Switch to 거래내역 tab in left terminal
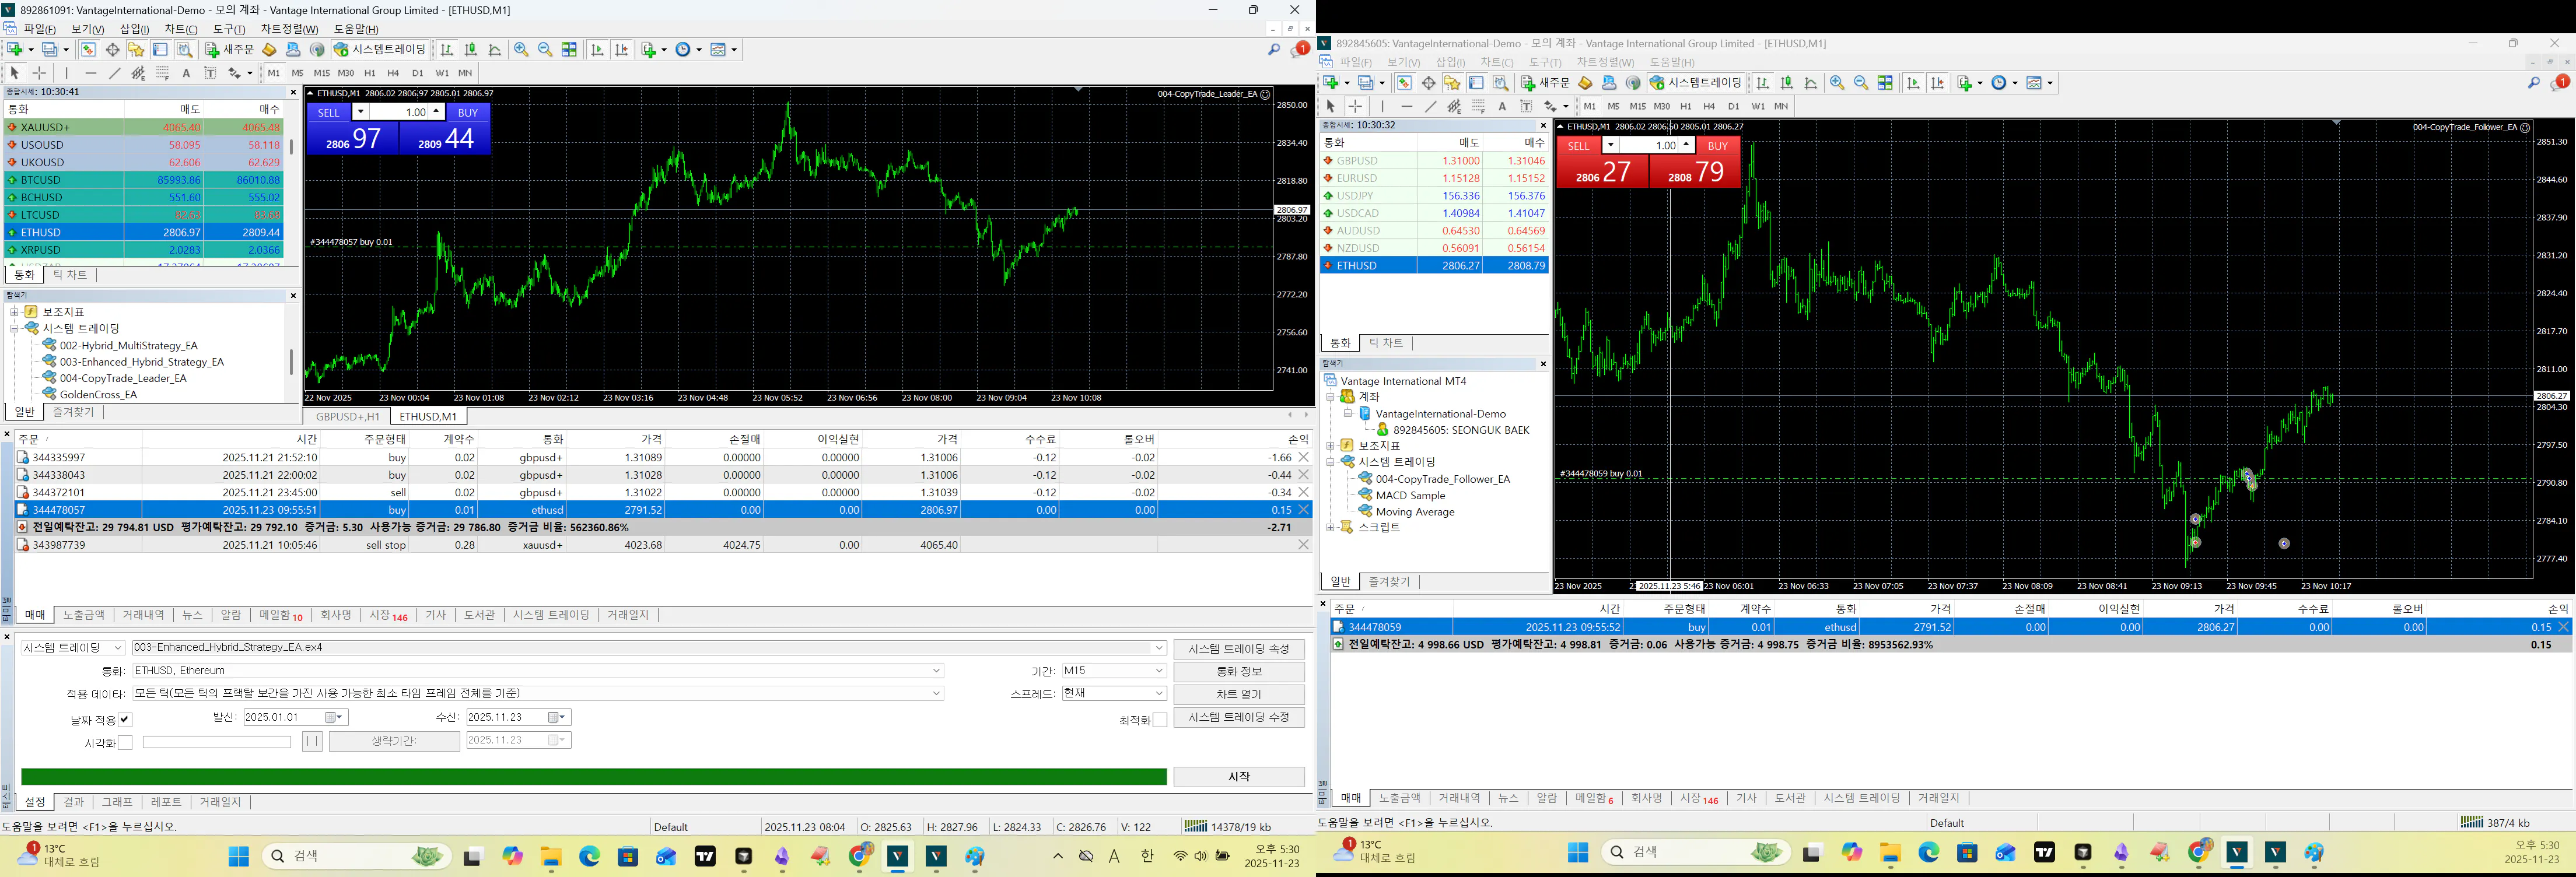Image resolution: width=2576 pixels, height=877 pixels. point(143,616)
